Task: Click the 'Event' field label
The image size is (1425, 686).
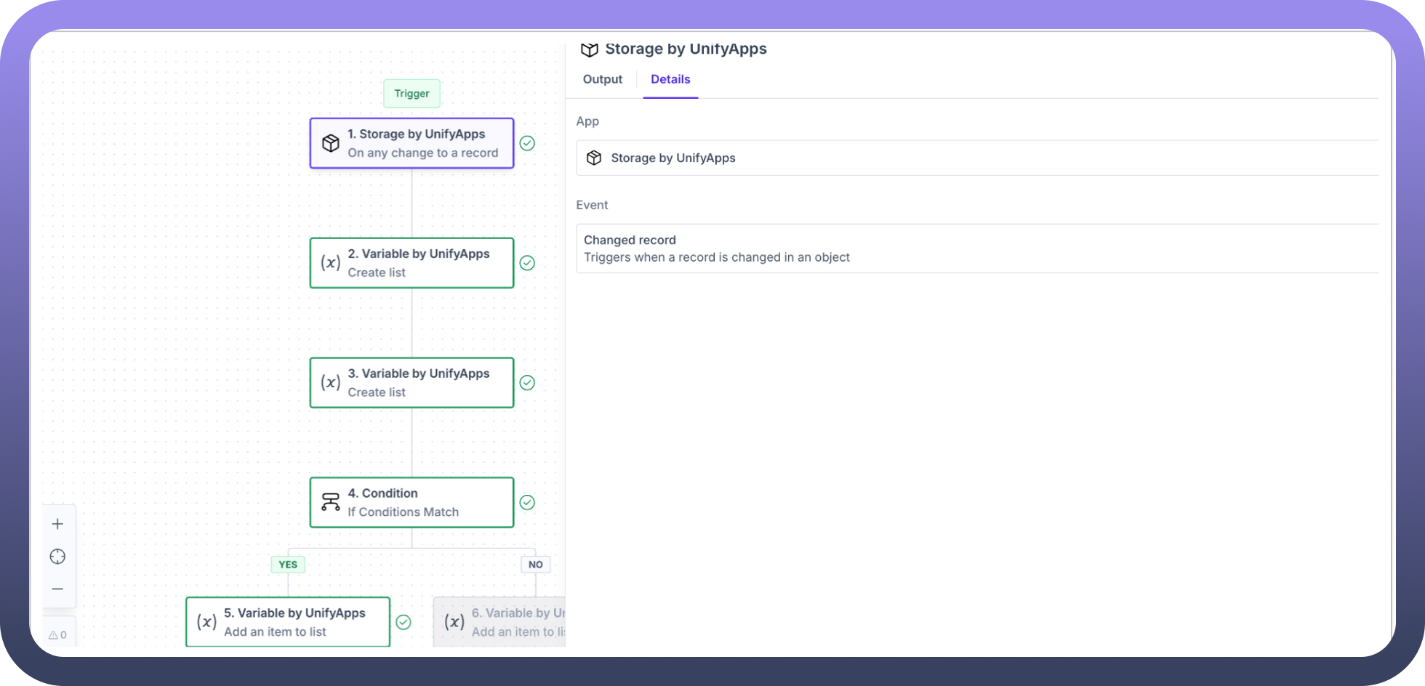Action: pos(593,205)
